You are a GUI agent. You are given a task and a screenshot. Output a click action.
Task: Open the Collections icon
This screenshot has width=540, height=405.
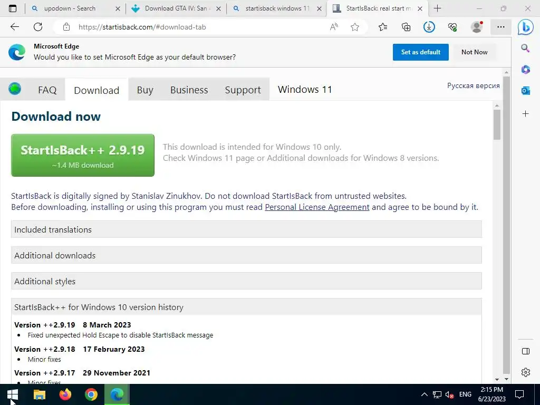[406, 27]
